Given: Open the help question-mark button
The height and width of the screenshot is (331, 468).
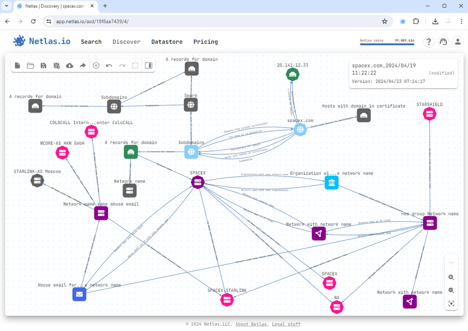Looking at the screenshot, I should point(429,42).
